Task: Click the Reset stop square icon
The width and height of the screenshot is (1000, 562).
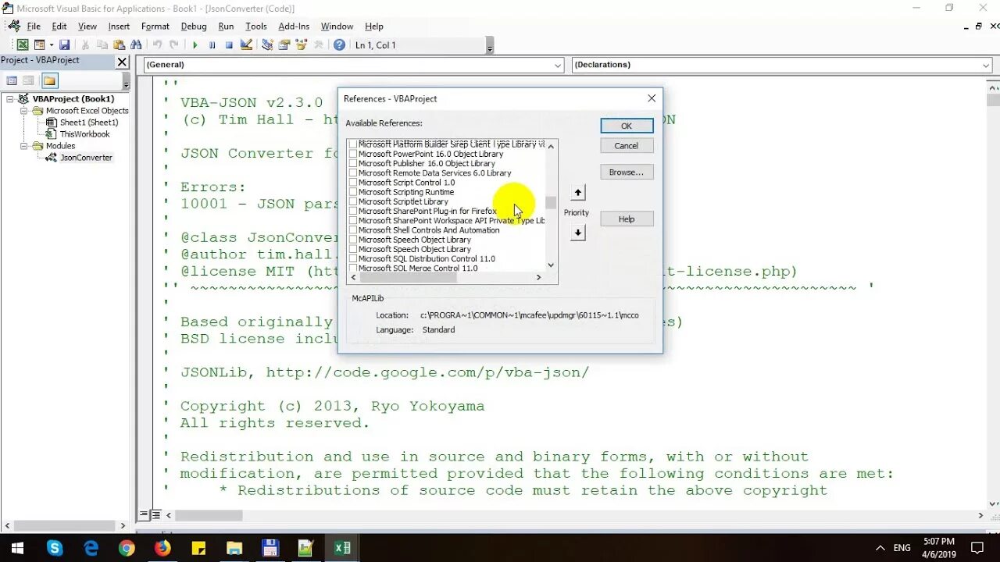Action: pos(229,45)
